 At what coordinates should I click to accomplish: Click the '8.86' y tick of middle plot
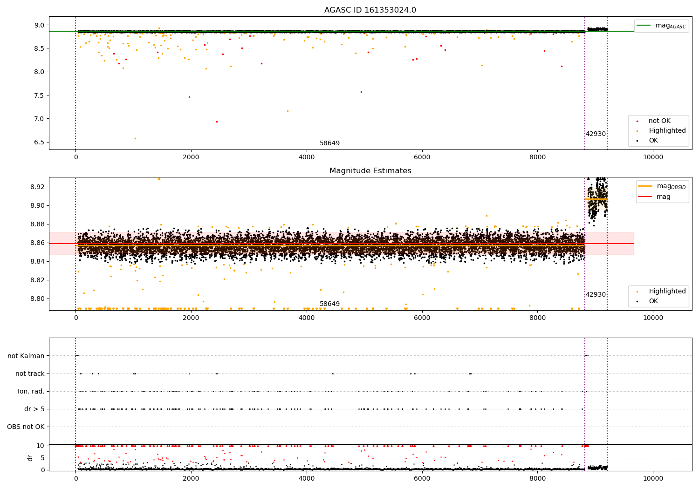pos(38,243)
